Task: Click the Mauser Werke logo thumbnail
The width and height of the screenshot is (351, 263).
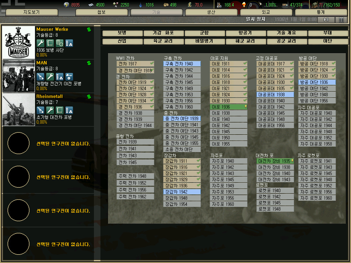Action: [x=19, y=42]
